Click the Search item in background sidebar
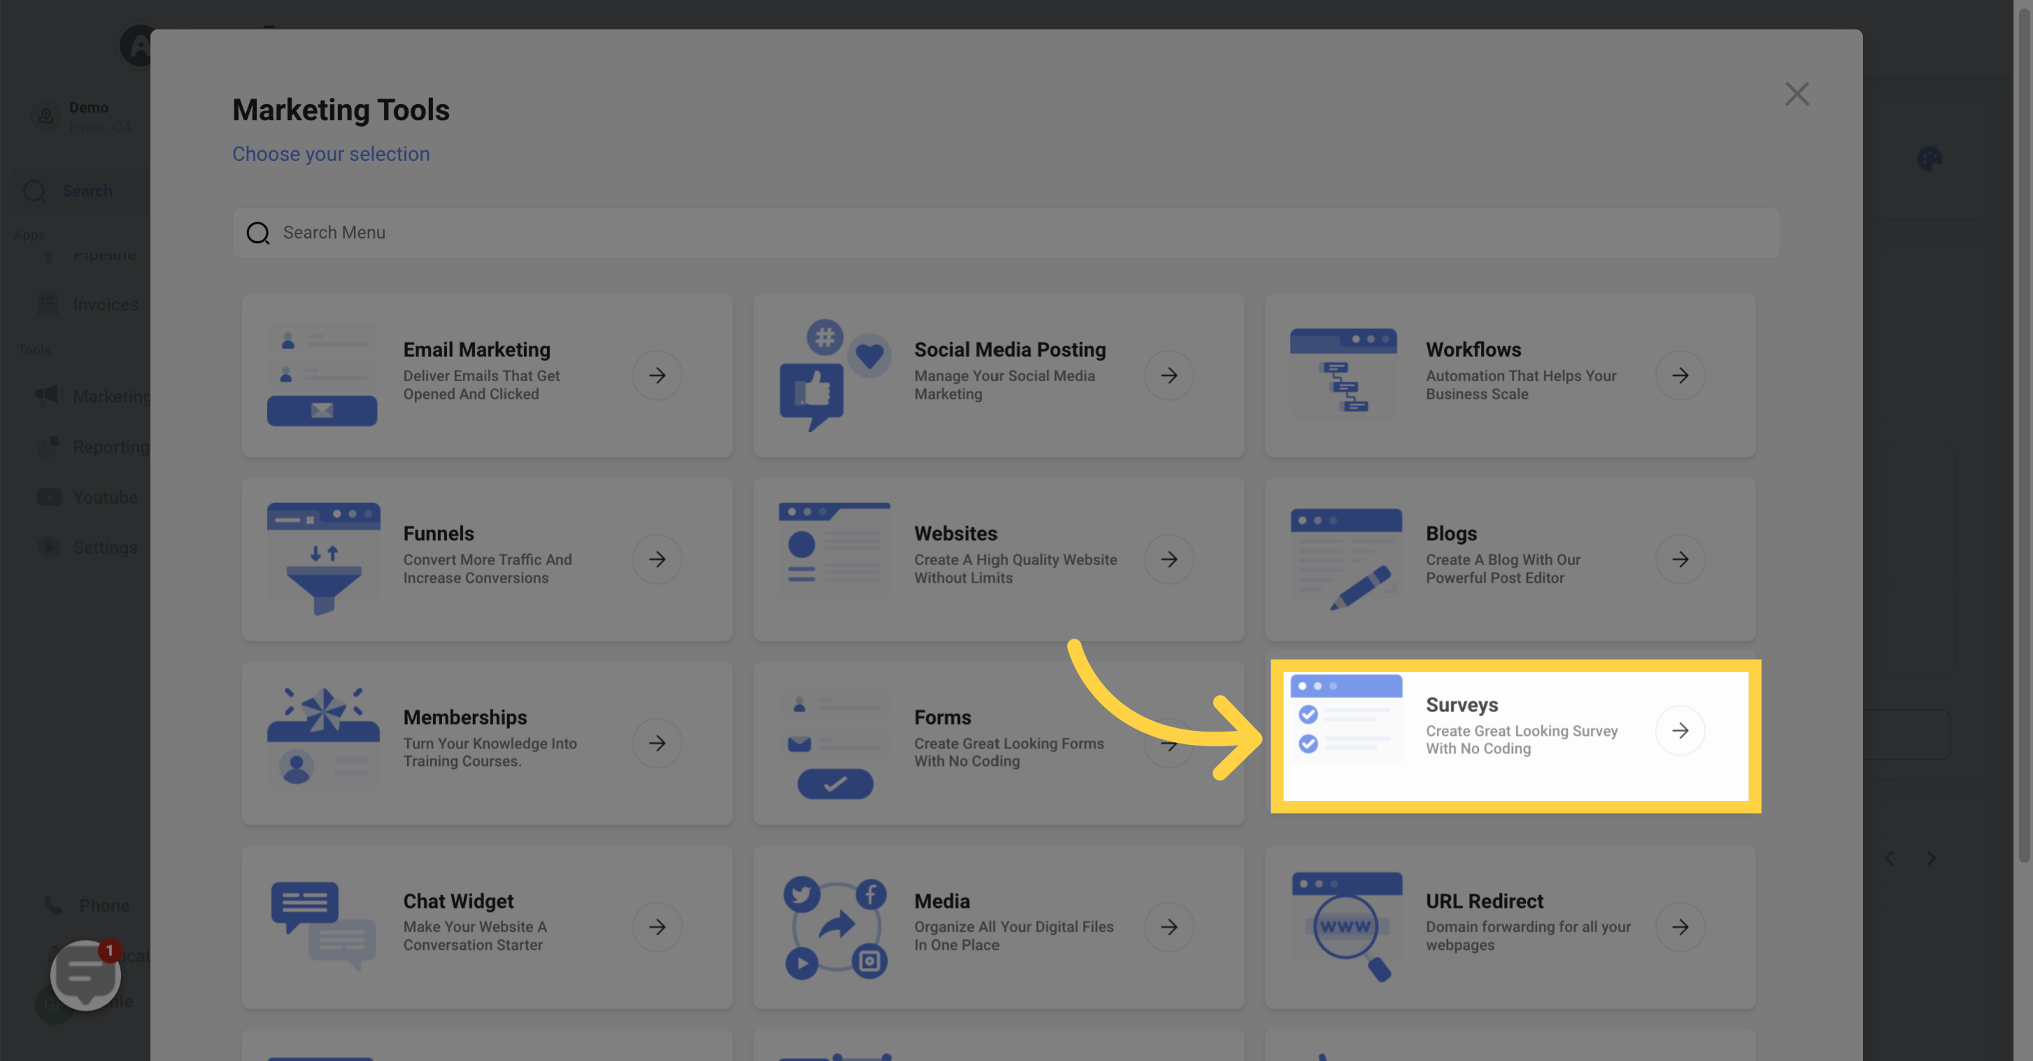The width and height of the screenshot is (2033, 1061). (x=81, y=191)
